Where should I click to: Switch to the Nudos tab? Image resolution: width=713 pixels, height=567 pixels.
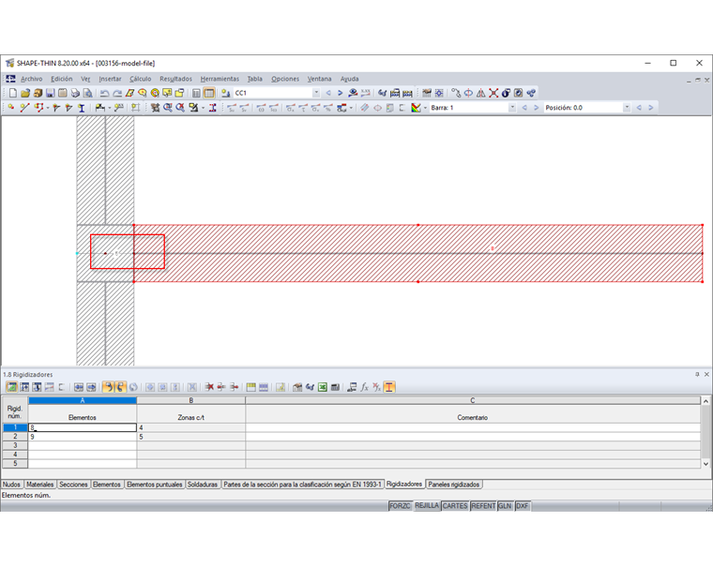(x=12, y=485)
